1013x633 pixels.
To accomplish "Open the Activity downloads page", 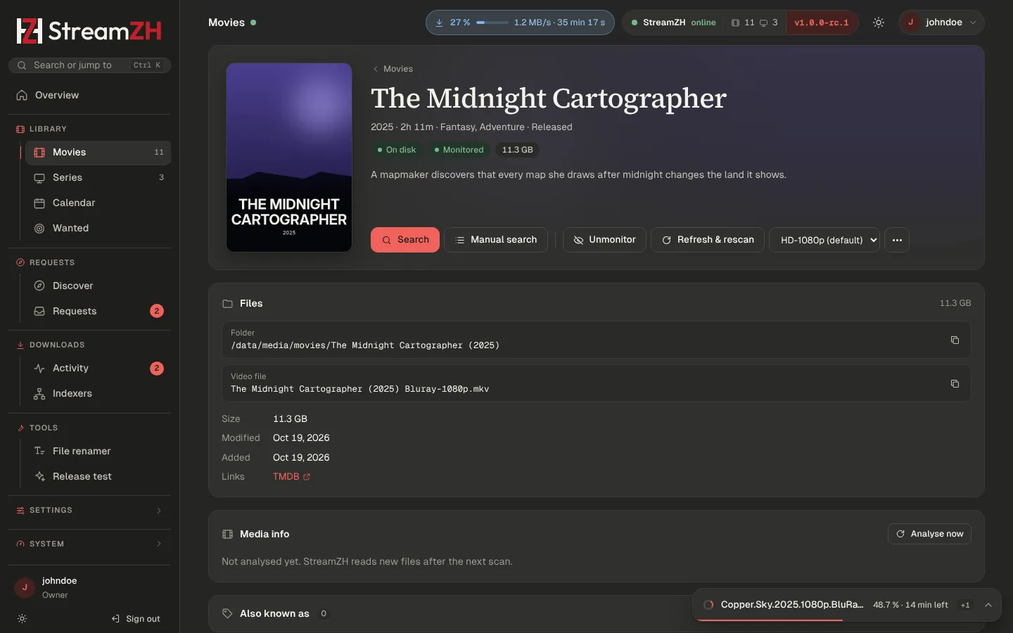I will tap(98, 368).
